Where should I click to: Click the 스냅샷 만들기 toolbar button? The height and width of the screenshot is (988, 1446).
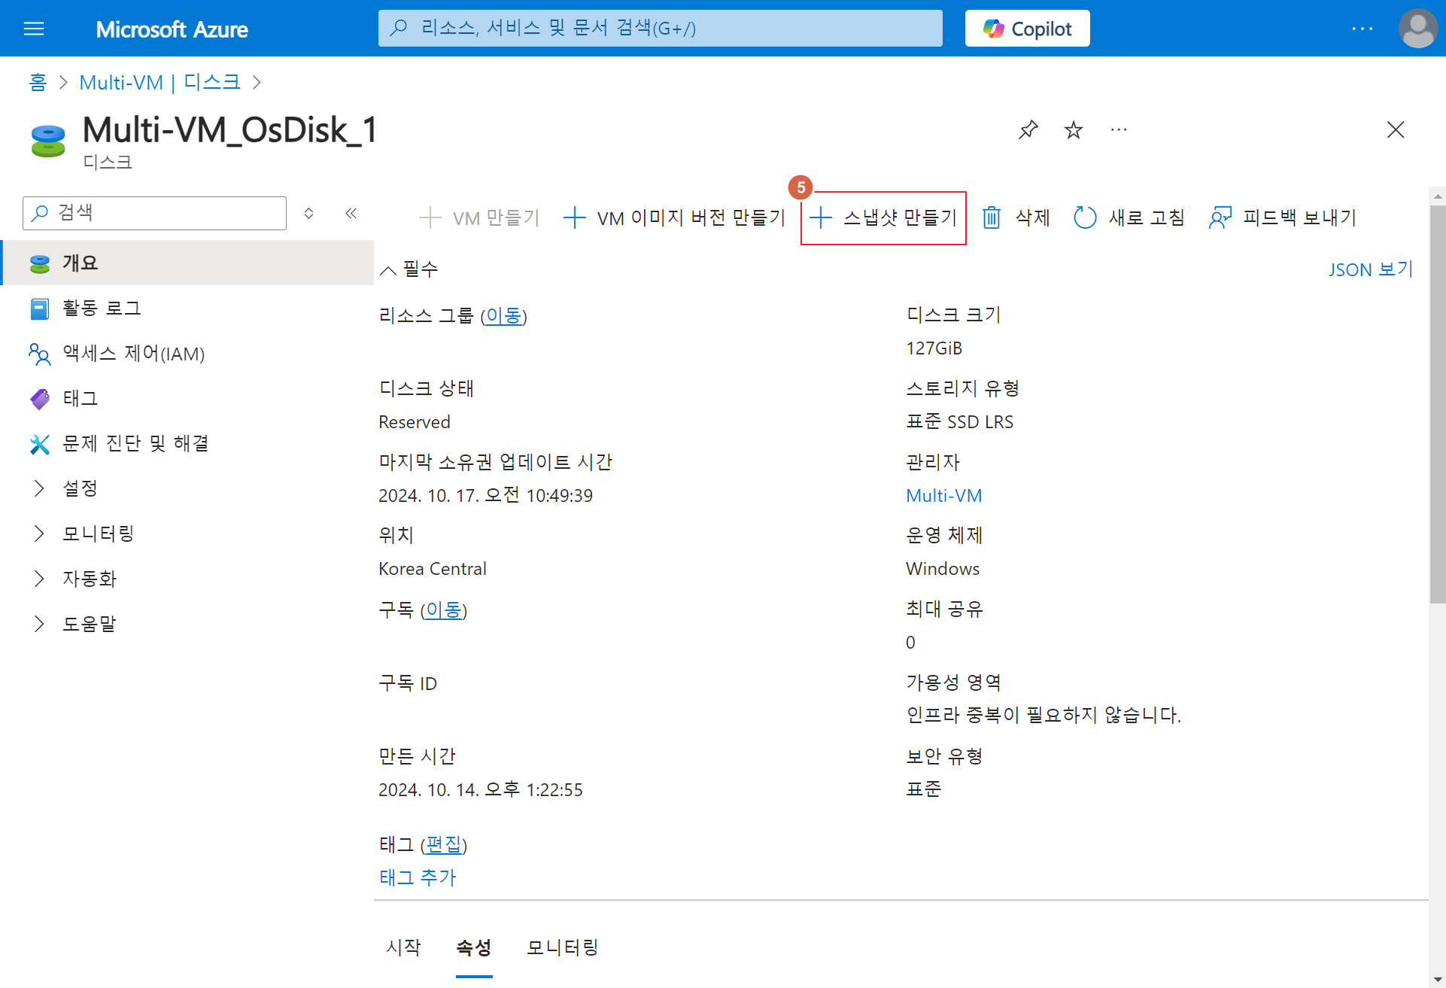point(883,218)
